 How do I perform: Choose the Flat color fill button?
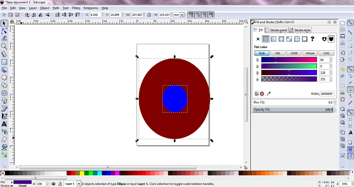pyautogui.click(x=266, y=39)
